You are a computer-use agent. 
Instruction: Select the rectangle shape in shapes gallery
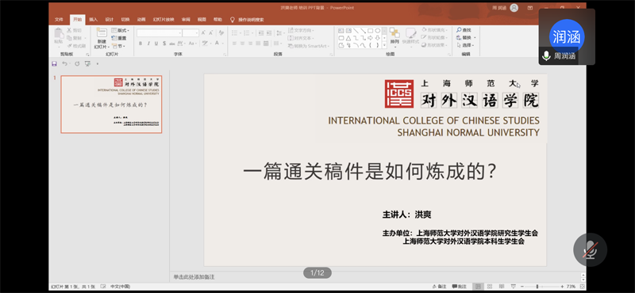pos(370,31)
